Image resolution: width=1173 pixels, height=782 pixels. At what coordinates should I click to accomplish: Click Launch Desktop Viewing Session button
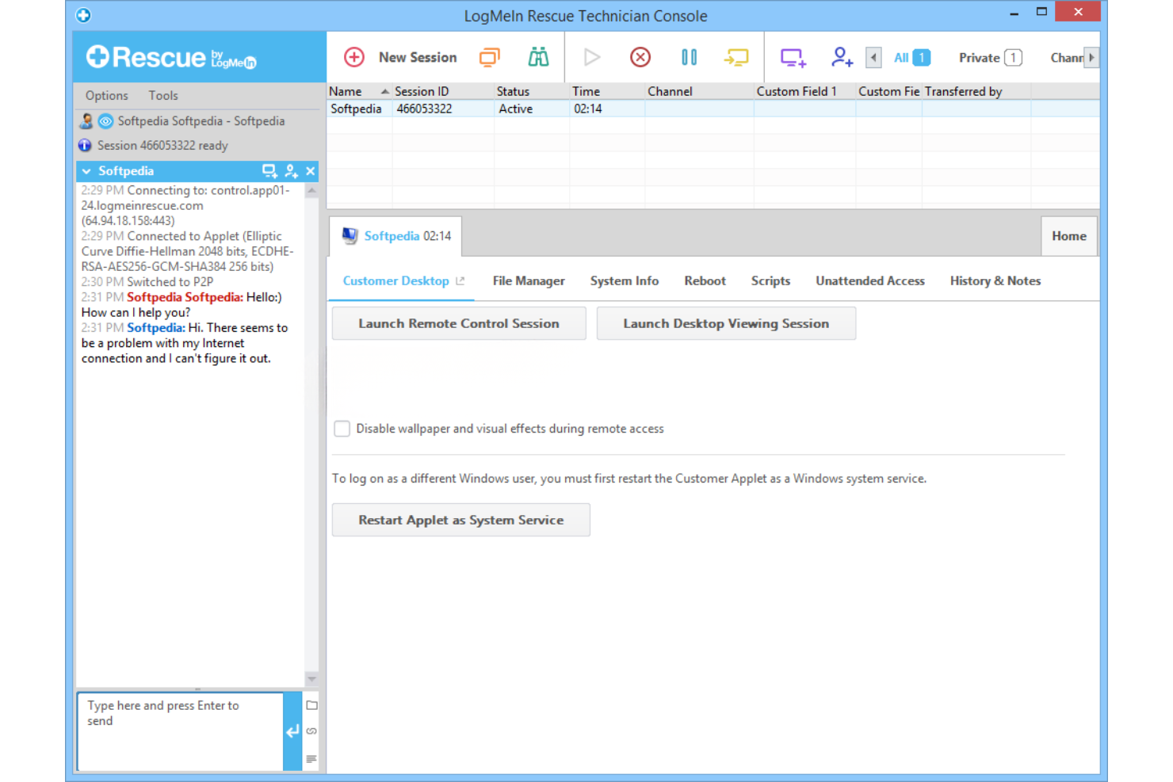726,323
